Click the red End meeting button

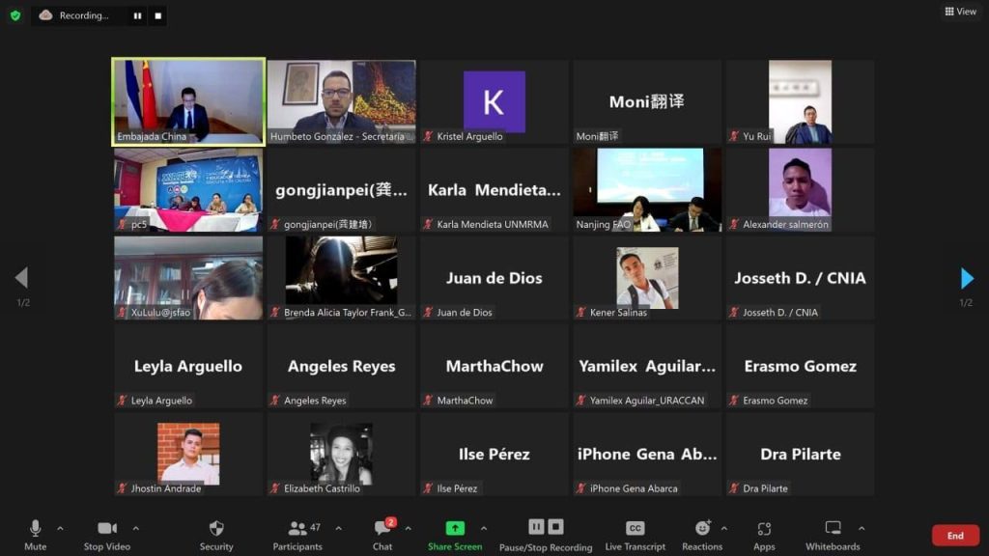954,536
